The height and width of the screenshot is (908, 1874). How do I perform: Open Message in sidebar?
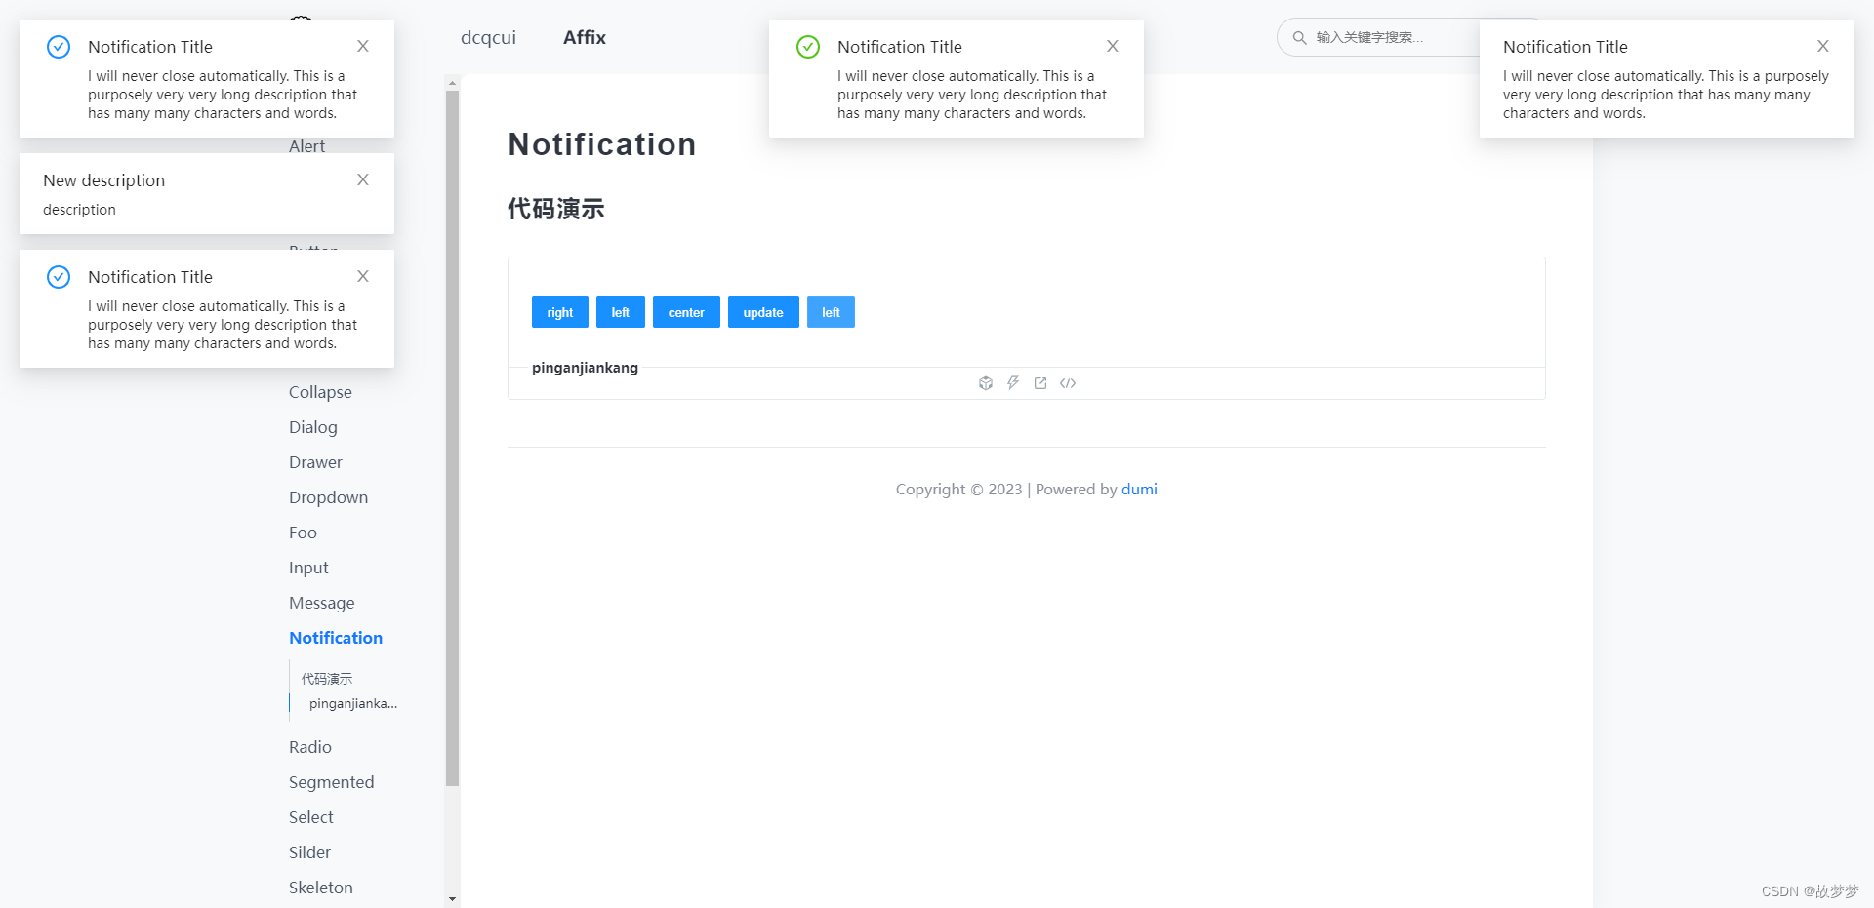coord(322,603)
